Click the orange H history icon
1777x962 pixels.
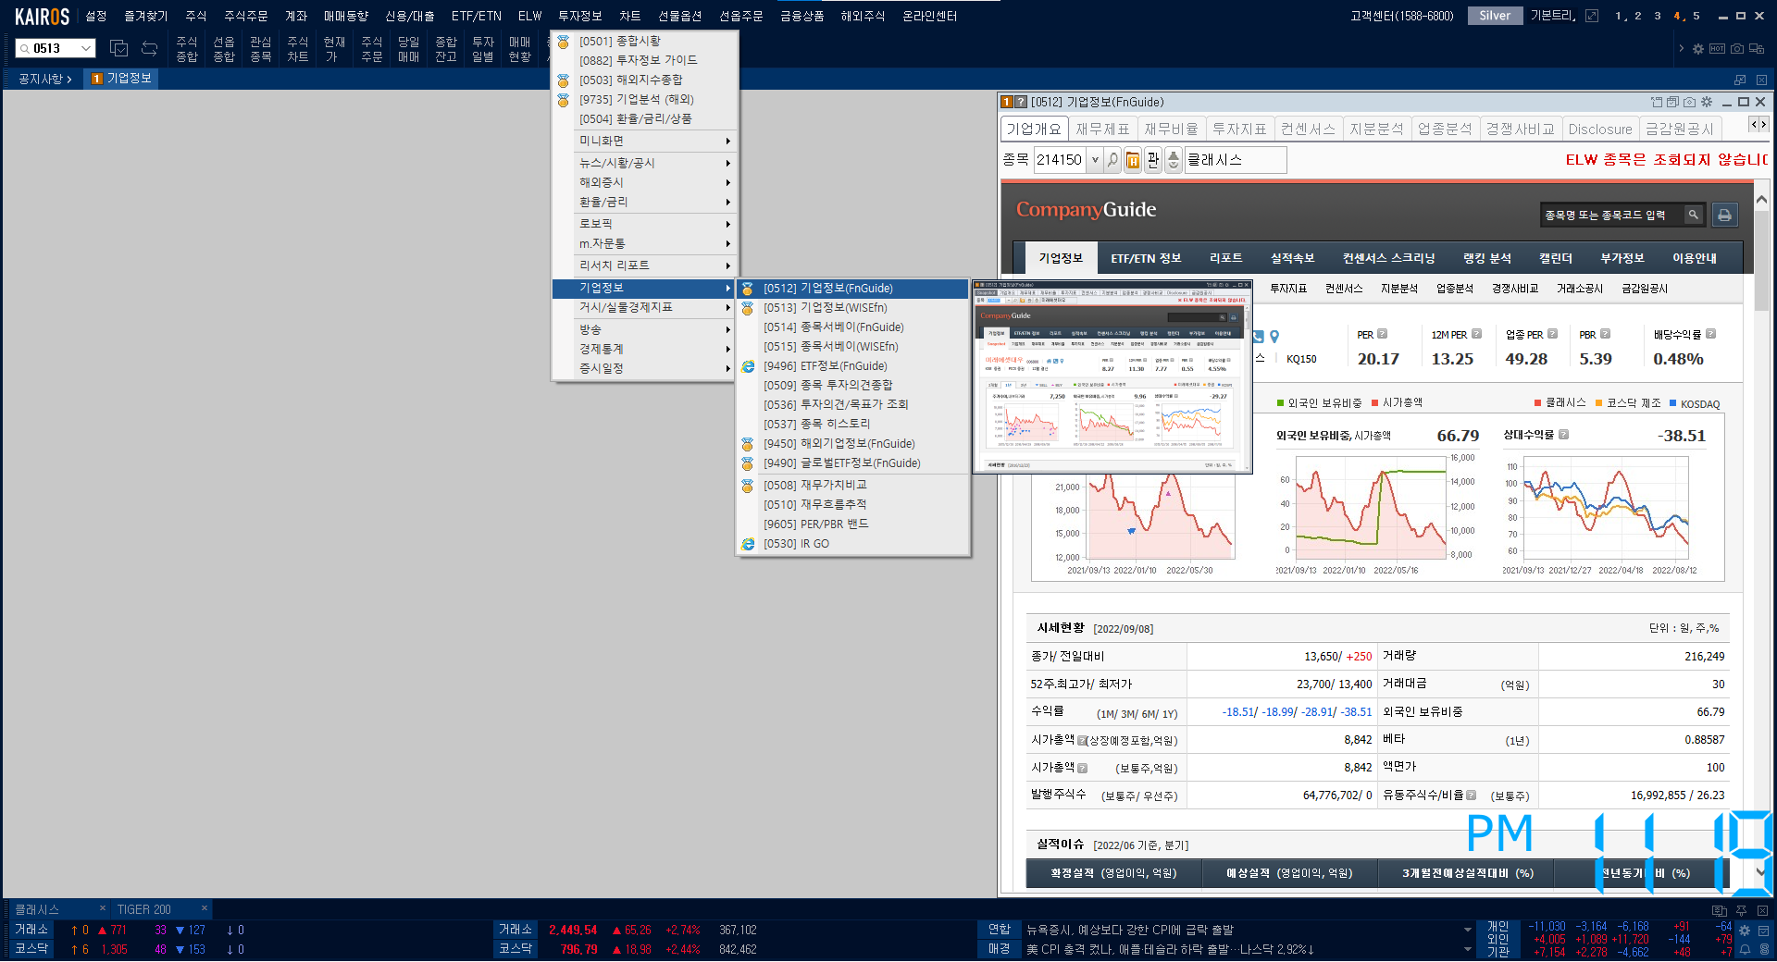[x=1133, y=160]
